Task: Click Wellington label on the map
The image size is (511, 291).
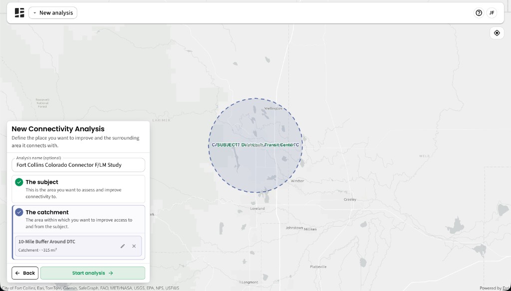Action: tap(273, 108)
